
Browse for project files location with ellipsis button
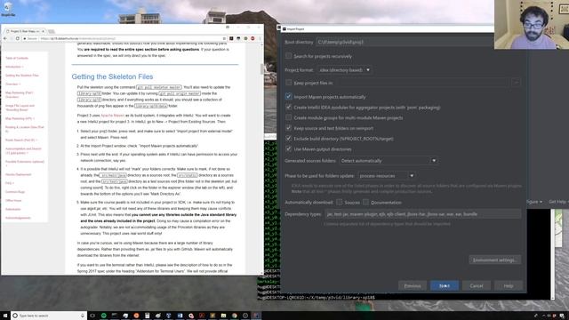(516, 83)
